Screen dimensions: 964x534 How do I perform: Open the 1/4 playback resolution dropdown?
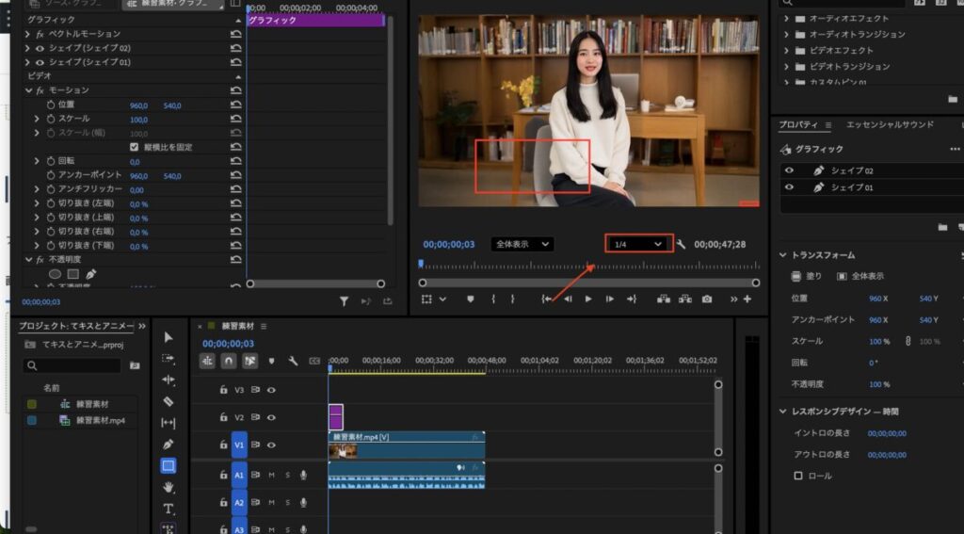point(639,244)
